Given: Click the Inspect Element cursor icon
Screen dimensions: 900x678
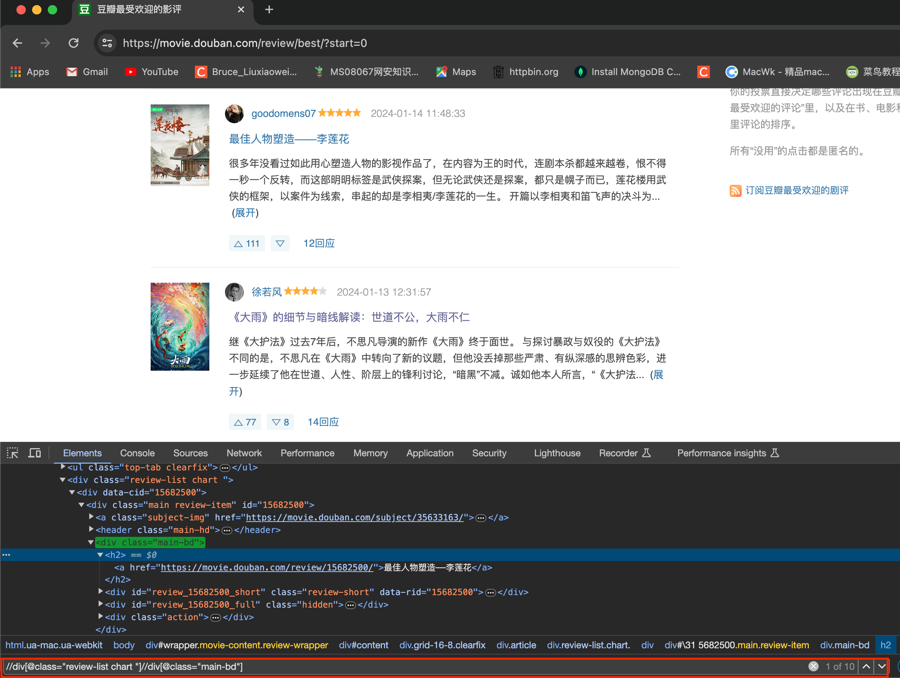Looking at the screenshot, I should pyautogui.click(x=13, y=454).
